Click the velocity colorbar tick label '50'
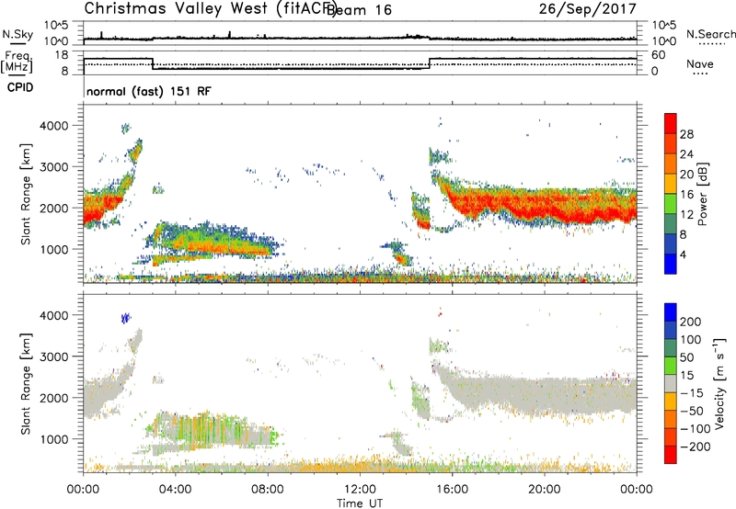Screen dimensions: 736x509 click(x=686, y=357)
